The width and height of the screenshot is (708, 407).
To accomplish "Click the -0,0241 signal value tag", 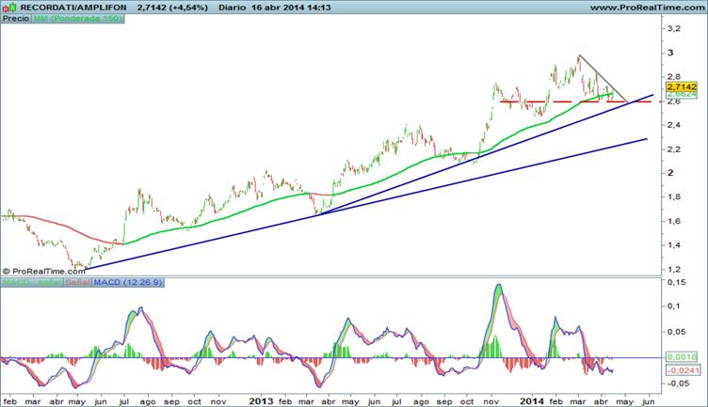I will 684,371.
